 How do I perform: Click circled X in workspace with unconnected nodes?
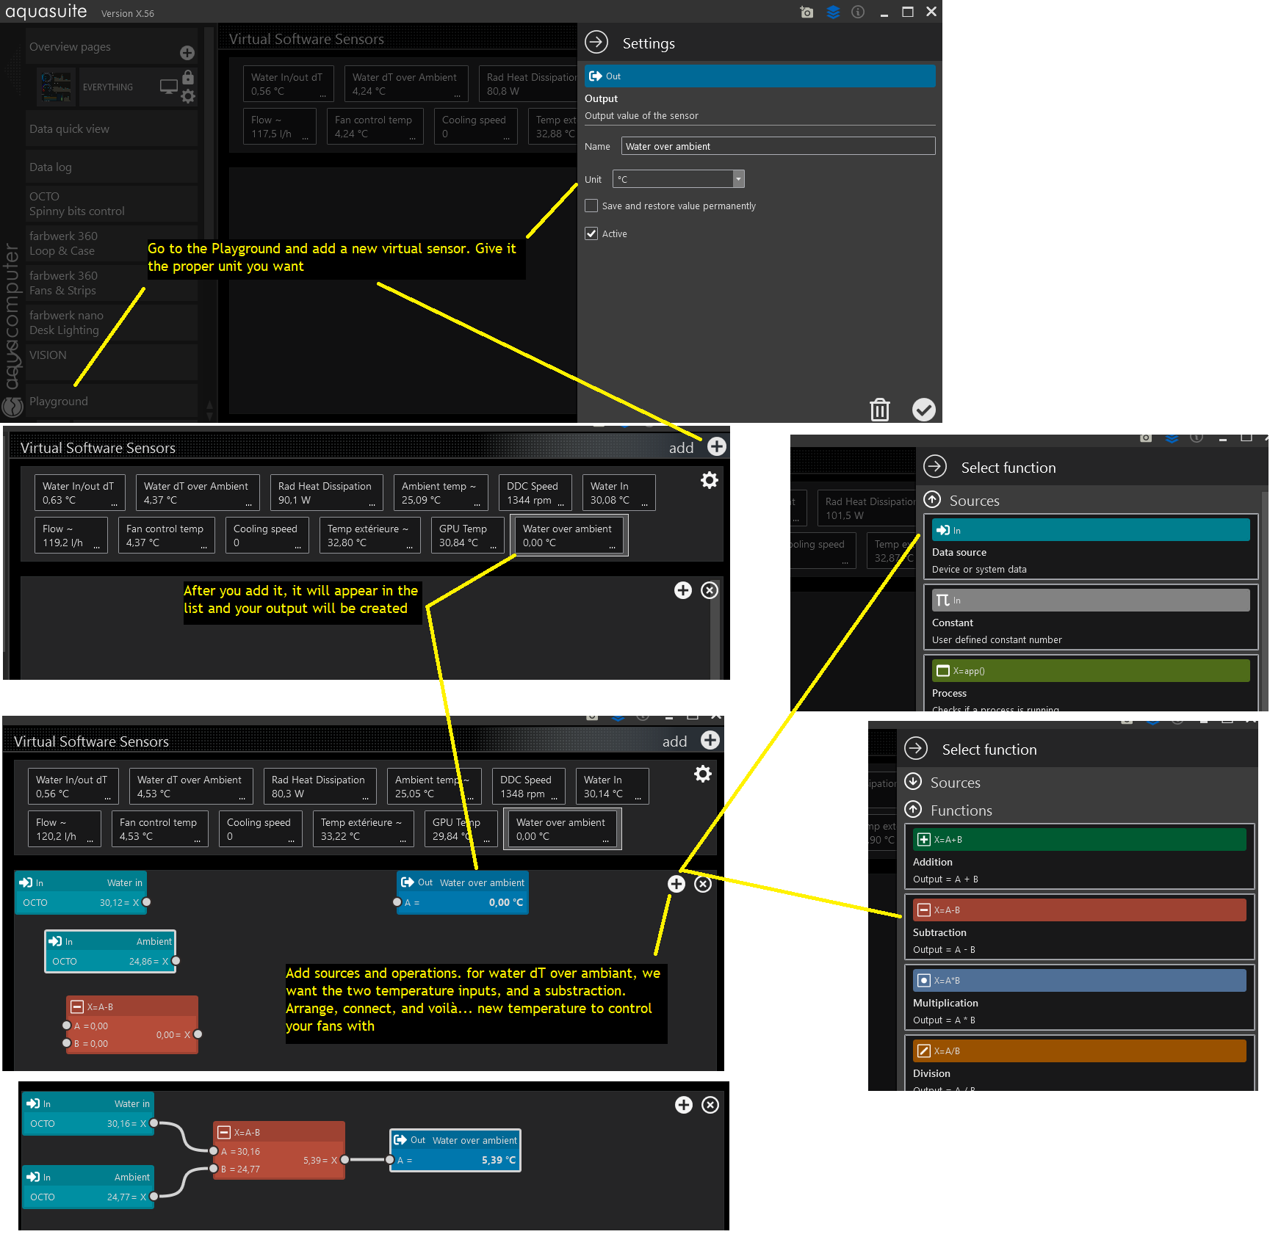click(703, 884)
